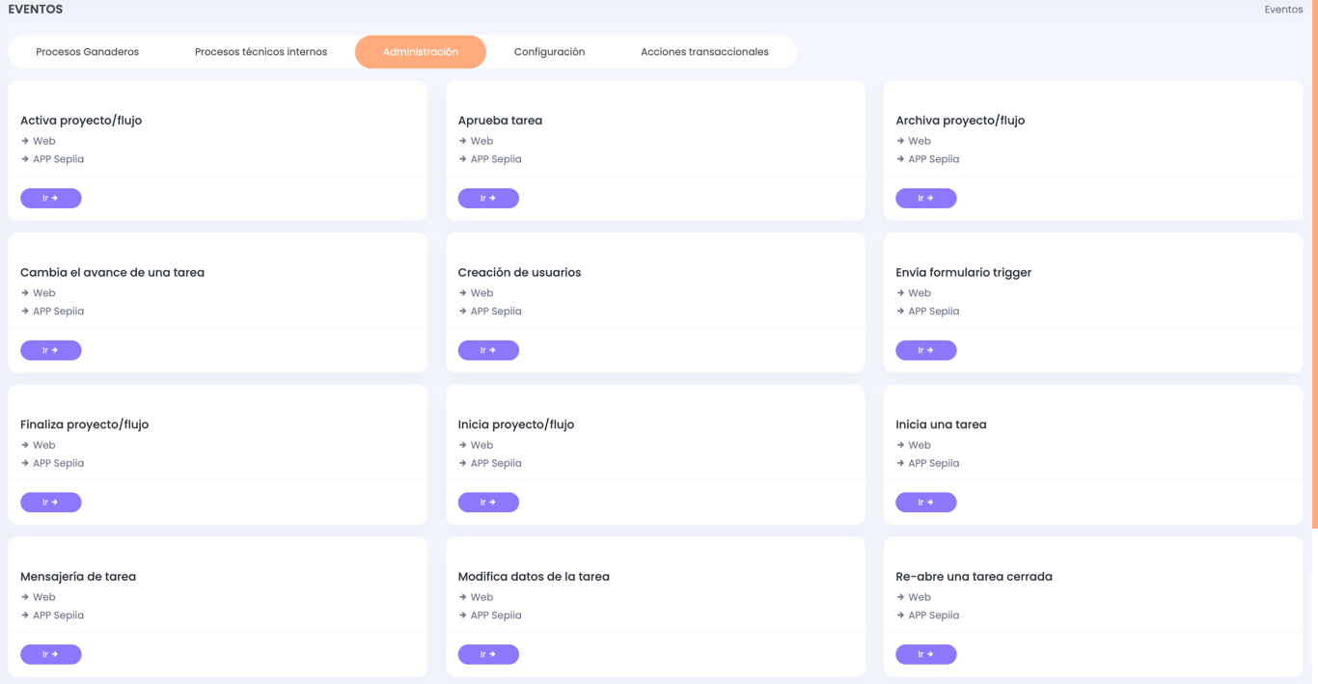Screen dimensions: 1318x684
Task: Click the orange vertical scrollbar thumb
Action: click(x=1314, y=264)
